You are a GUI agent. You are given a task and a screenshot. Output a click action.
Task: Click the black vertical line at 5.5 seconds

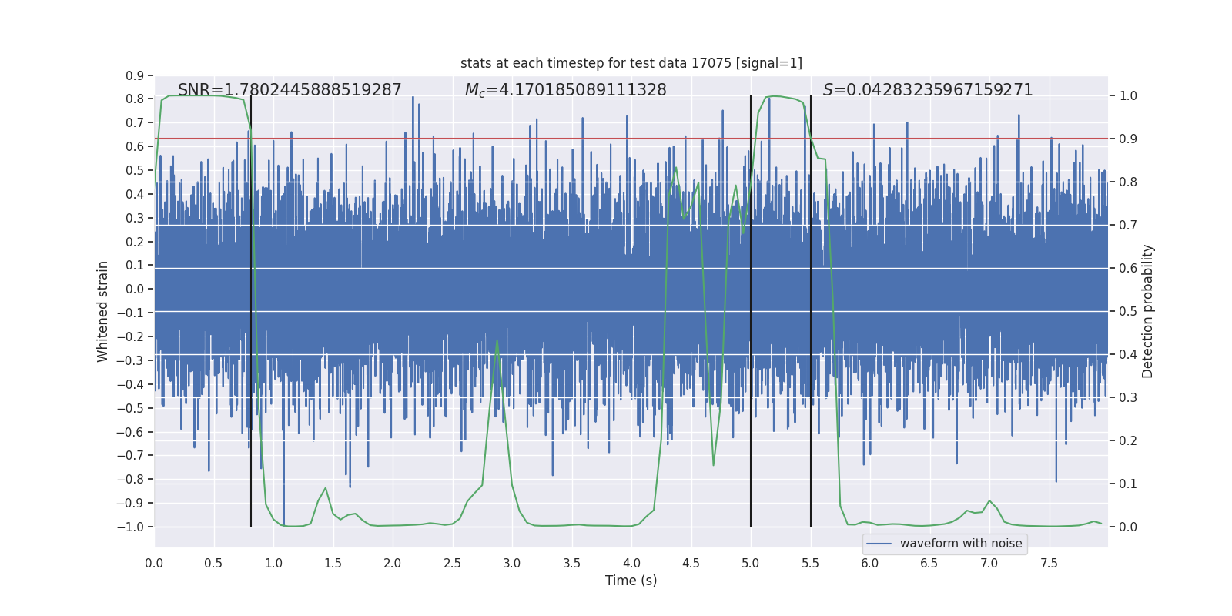pos(811,311)
